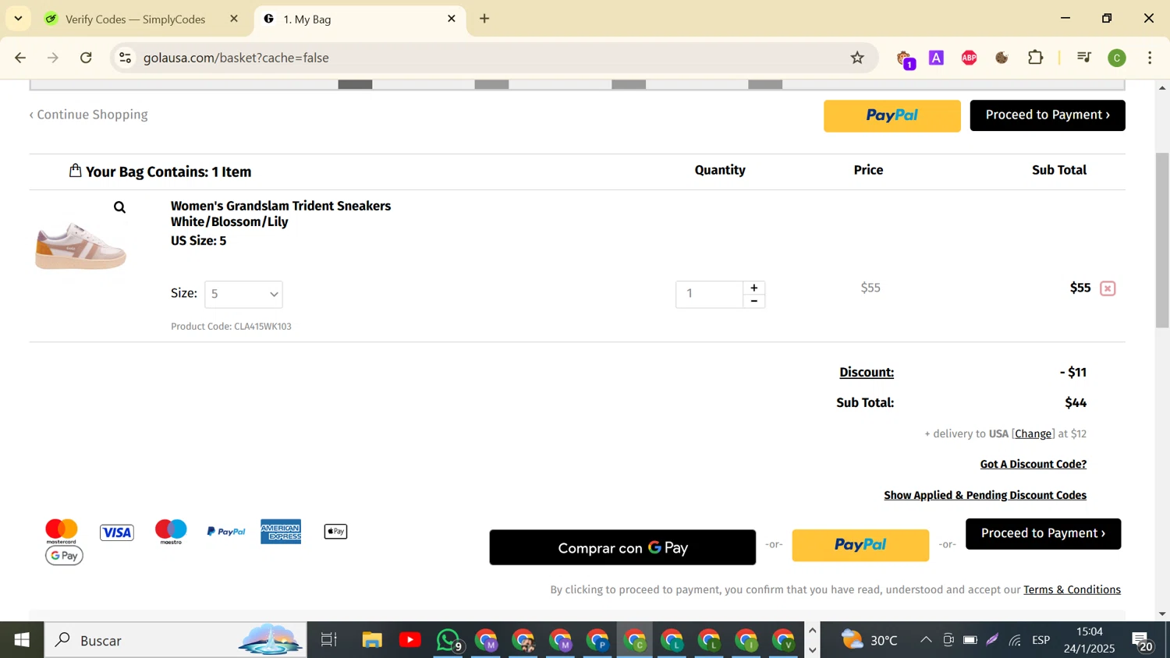
Task: Open a new browser tab
Action: tap(484, 19)
